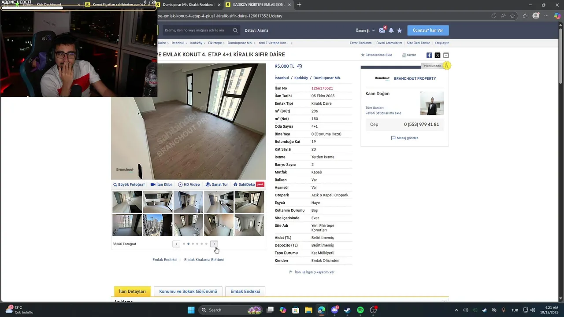Image resolution: width=564 pixels, height=317 pixels.
Task: Open favorites star icon in site header
Action: click(399, 30)
